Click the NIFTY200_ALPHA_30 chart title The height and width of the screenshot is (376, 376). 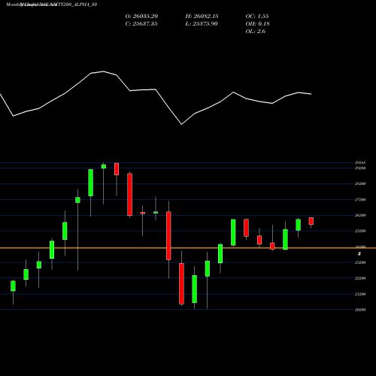[x=52, y=5]
